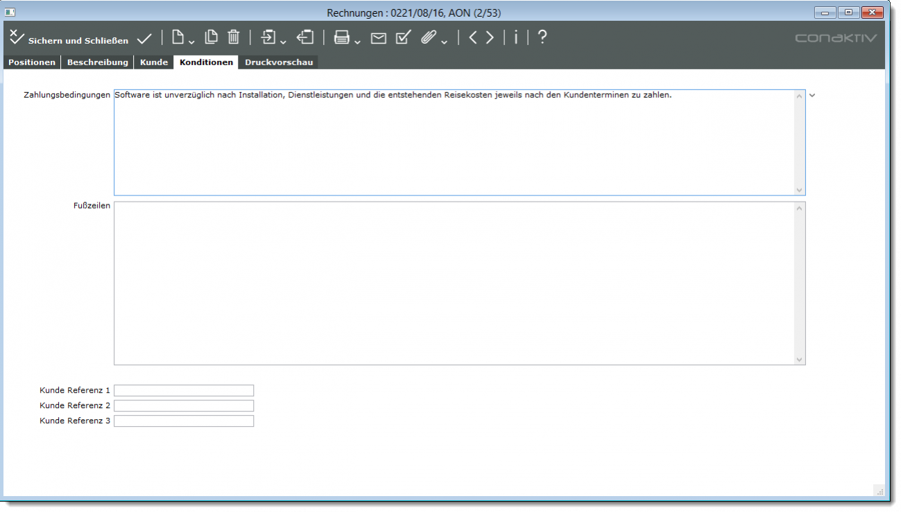
Task: Switch to the Positionen tab
Action: point(32,62)
